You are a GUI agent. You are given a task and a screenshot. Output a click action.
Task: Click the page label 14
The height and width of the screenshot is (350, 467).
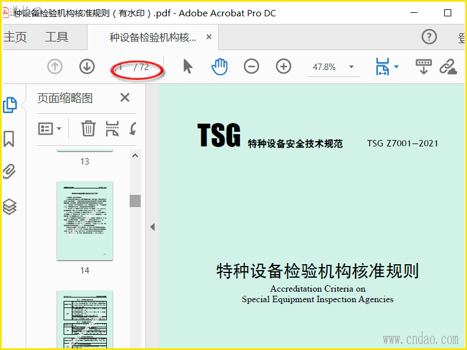[85, 271]
